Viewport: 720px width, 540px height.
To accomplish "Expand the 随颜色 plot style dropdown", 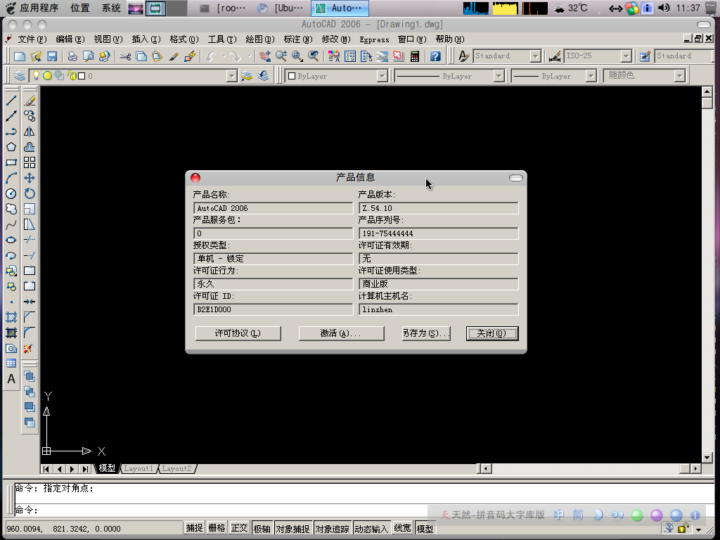I will pyautogui.click(x=680, y=76).
